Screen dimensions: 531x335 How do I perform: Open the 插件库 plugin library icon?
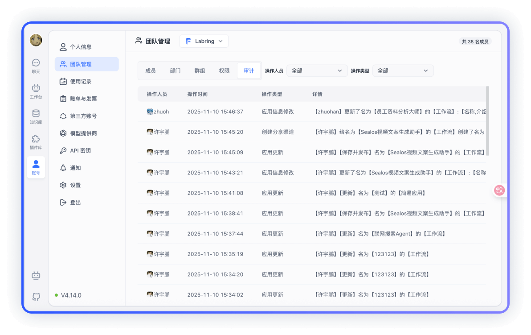[x=36, y=141]
